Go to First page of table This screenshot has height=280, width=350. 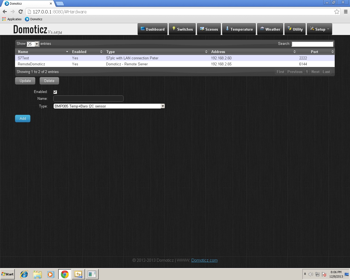pos(280,72)
